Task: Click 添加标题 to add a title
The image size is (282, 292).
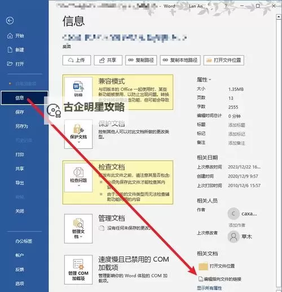Action: point(236,125)
